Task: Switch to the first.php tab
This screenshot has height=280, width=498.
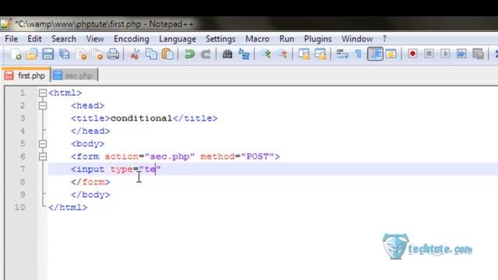Action: coord(26,75)
